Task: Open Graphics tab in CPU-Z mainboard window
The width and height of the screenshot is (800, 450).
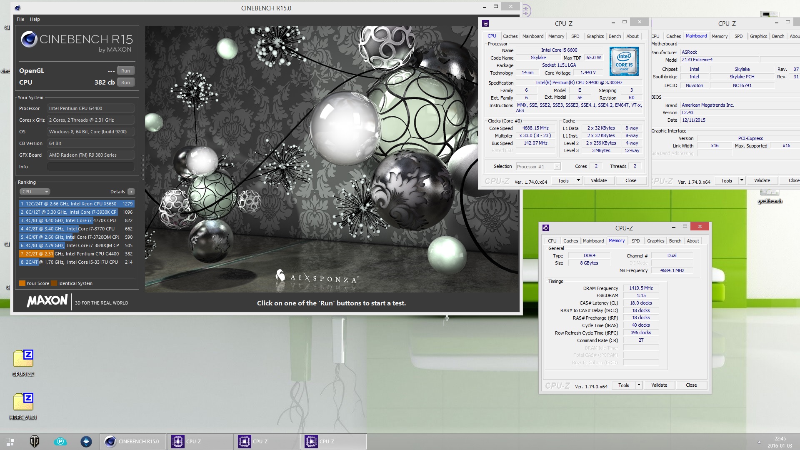Action: click(758, 36)
